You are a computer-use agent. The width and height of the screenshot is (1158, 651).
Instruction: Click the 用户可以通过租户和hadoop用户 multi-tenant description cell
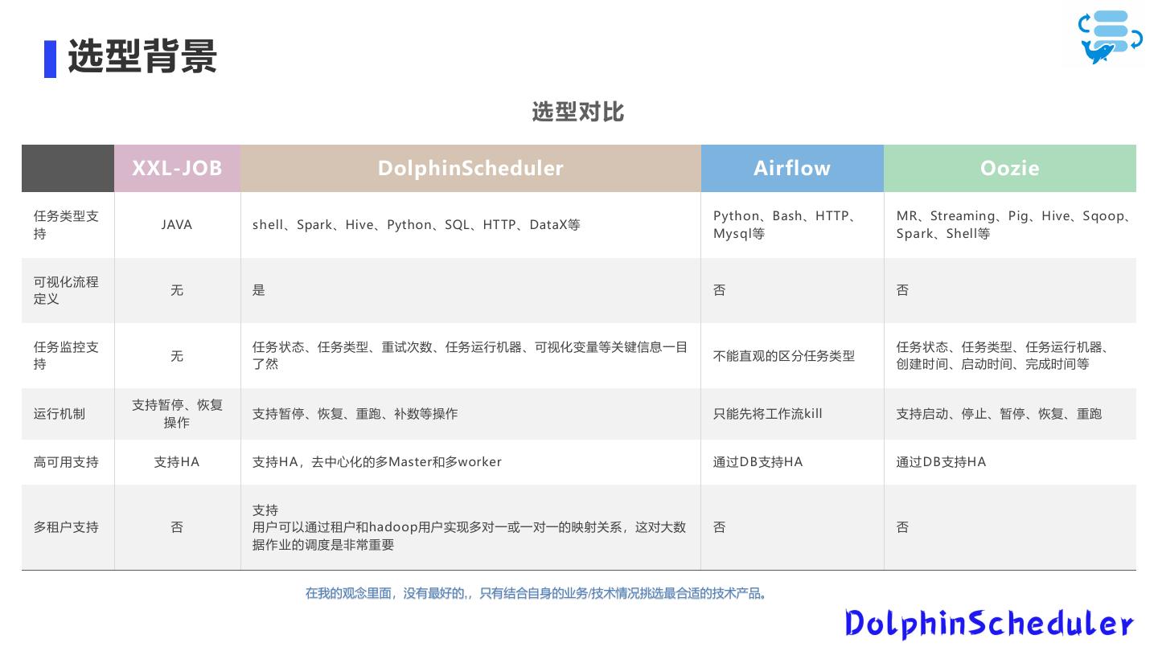click(x=470, y=527)
